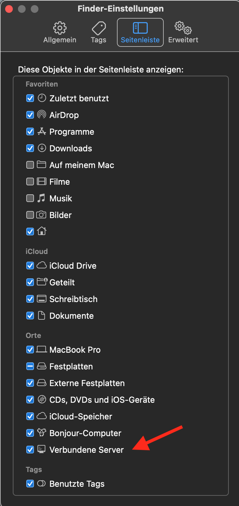
Task: Click the Bilder camera icon
Action: pos(41,215)
